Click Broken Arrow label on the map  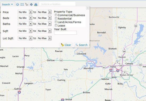126,75
